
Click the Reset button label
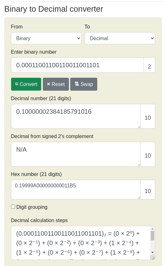coord(58,84)
